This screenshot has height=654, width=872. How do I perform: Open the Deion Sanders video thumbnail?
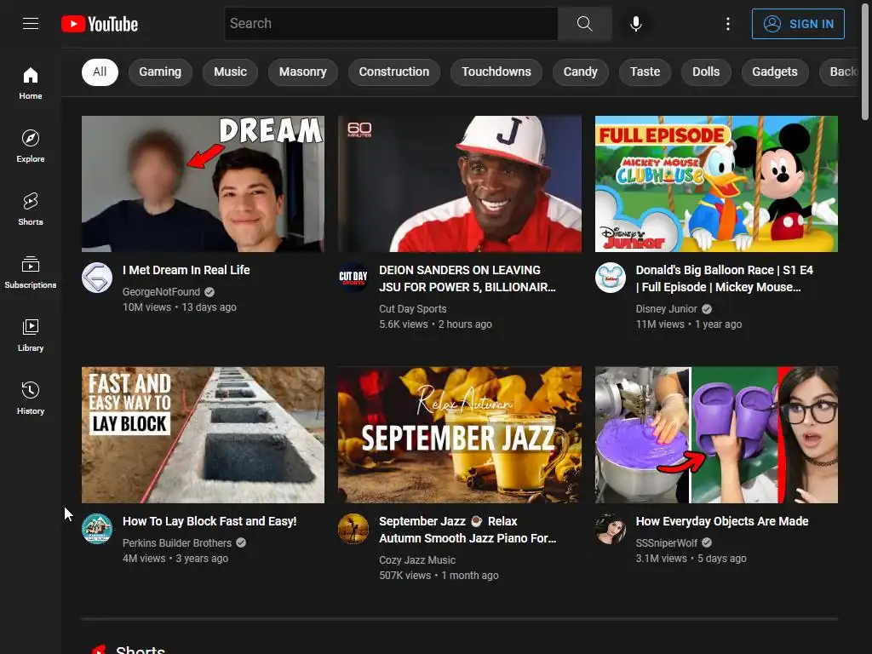coord(459,184)
